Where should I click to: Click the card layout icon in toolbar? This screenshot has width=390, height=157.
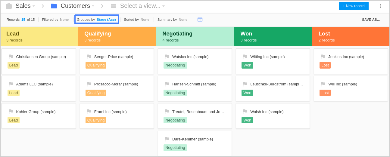[x=200, y=20]
